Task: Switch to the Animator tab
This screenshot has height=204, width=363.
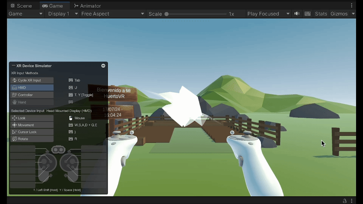Action: tap(87, 6)
